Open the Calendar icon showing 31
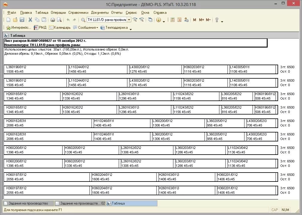 [179, 20]
